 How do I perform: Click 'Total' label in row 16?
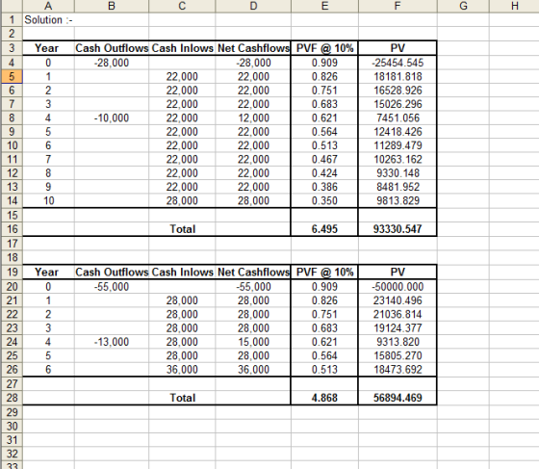tap(182, 229)
